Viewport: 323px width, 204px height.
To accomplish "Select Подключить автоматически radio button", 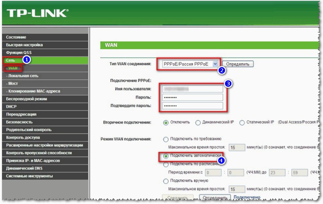I will point(166,156).
